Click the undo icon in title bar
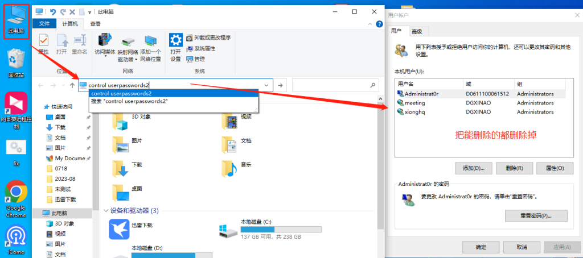The image size is (583, 258). coord(53,12)
